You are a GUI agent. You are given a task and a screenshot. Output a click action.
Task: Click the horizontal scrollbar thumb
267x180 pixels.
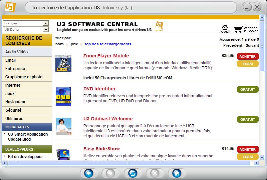(x=128, y=163)
